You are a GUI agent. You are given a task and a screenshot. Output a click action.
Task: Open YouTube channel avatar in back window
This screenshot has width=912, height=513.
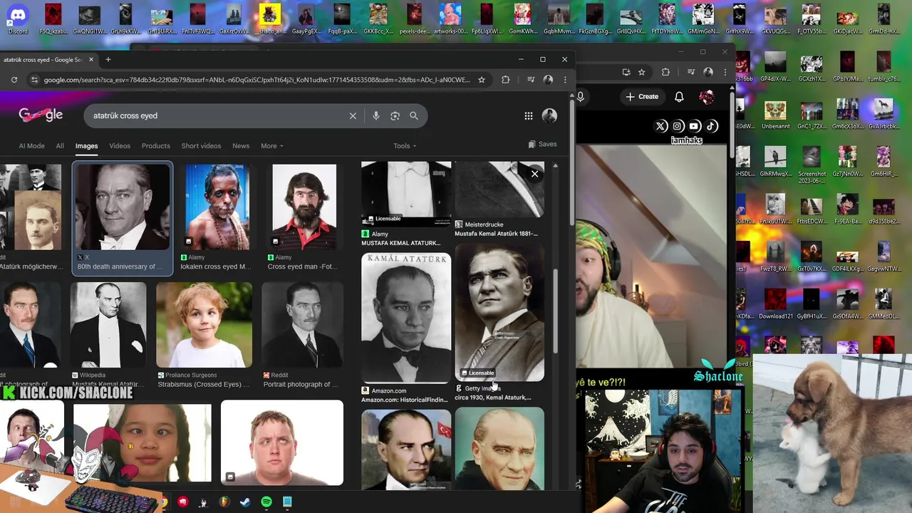[707, 96]
